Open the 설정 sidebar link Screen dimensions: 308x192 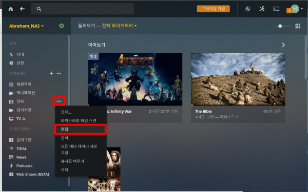(x=20, y=63)
